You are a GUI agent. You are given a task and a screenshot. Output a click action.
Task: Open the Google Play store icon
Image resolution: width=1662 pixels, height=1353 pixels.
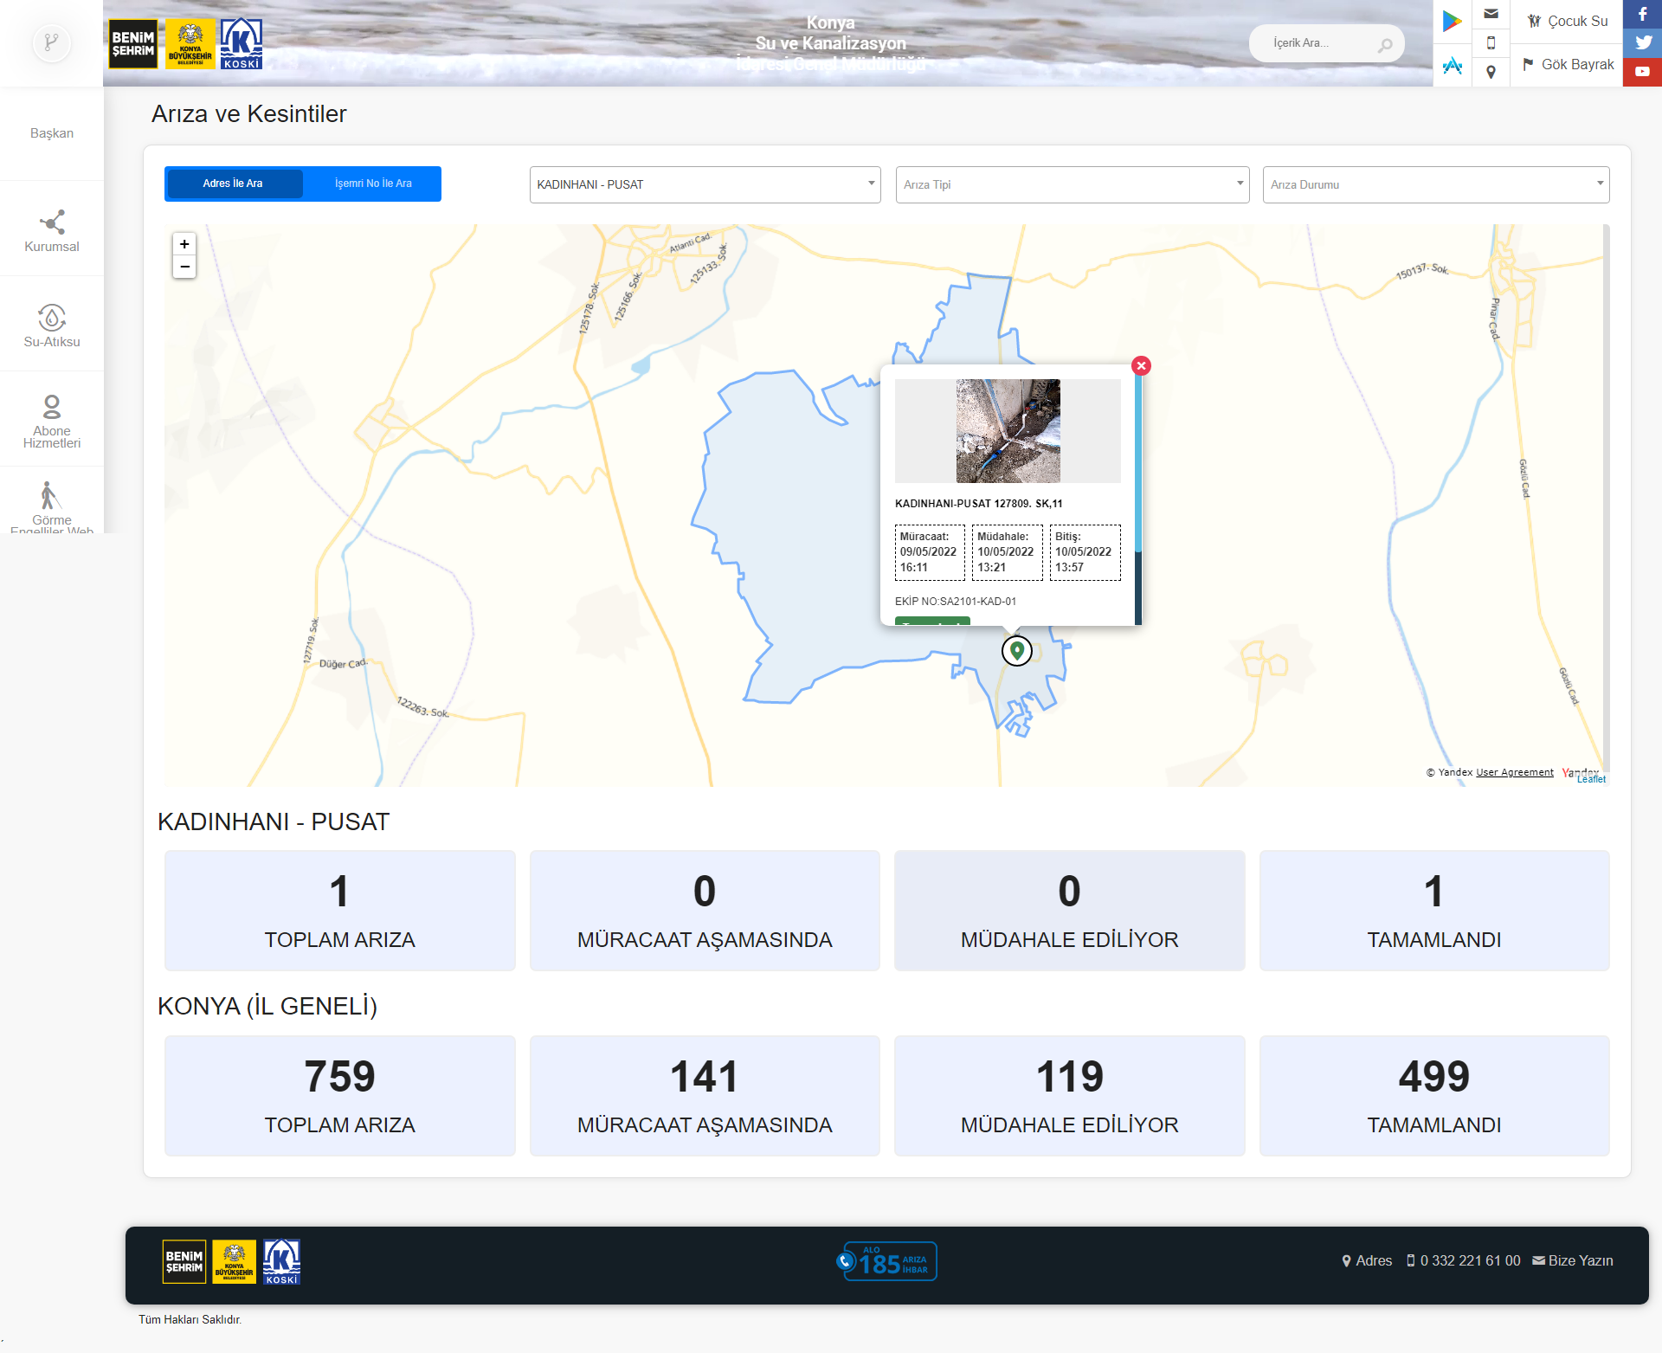coord(1452,21)
